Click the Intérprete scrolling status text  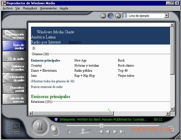[x=103, y=119]
